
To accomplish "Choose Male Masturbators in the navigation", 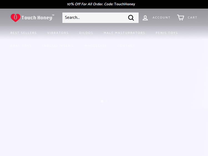I will click(124, 33).
